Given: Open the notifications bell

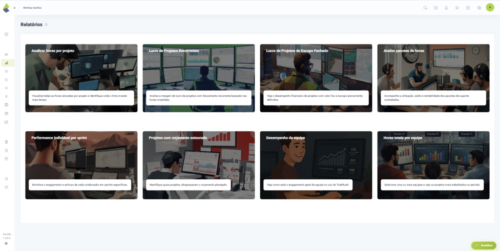Looking at the screenshot, I should tap(446, 8).
